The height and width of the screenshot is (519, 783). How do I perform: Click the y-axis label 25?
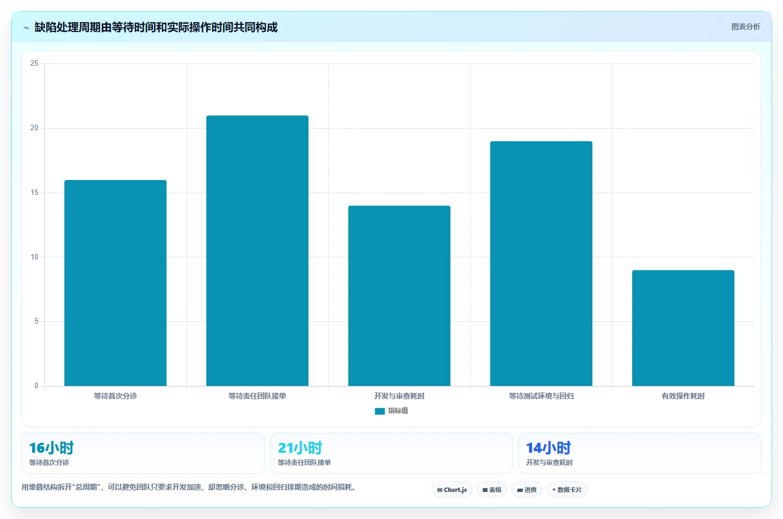(x=34, y=63)
